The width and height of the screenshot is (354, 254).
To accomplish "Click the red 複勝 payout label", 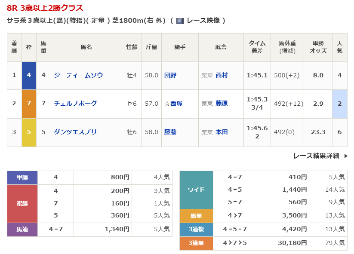I will pos(22,203).
